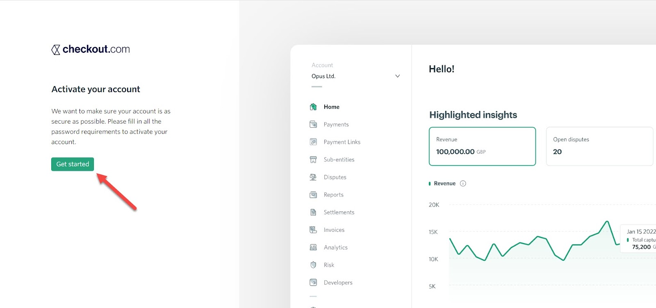Click the Revenue chart legend label
The image size is (656, 308).
tap(444, 183)
